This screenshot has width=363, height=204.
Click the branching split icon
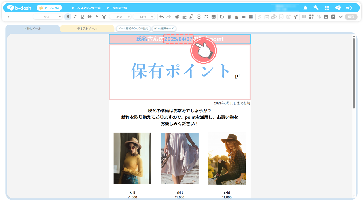(x=296, y=17)
